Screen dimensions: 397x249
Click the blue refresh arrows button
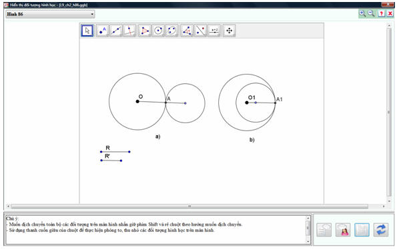381,230
